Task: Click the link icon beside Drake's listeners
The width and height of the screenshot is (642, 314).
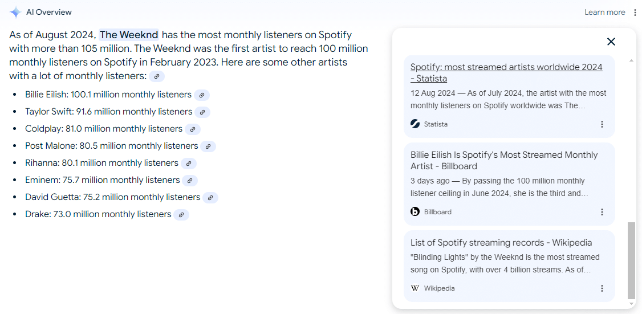Action: 181,215
